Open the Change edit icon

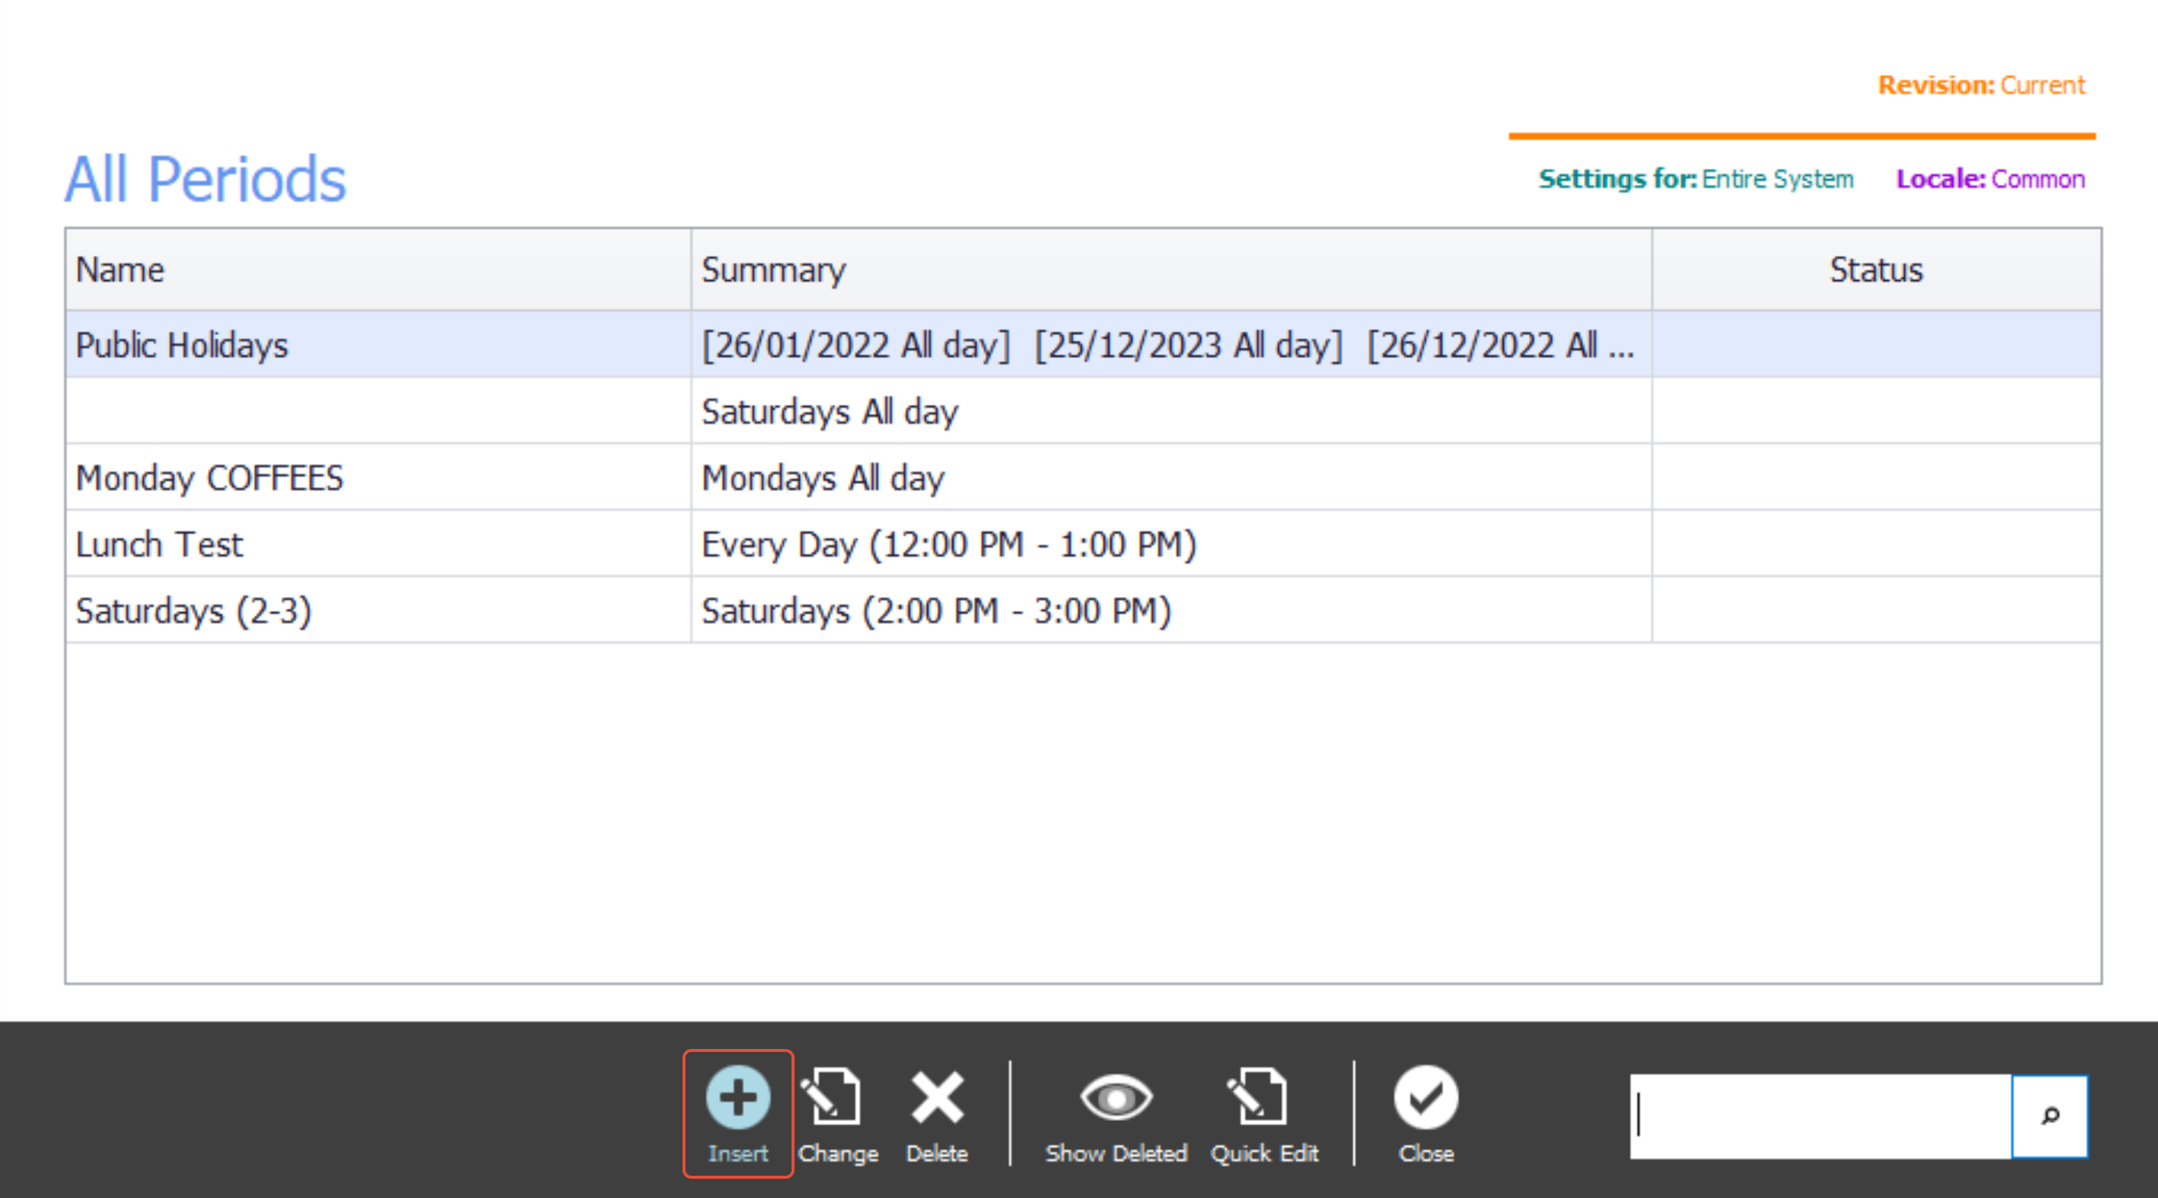tap(831, 1097)
